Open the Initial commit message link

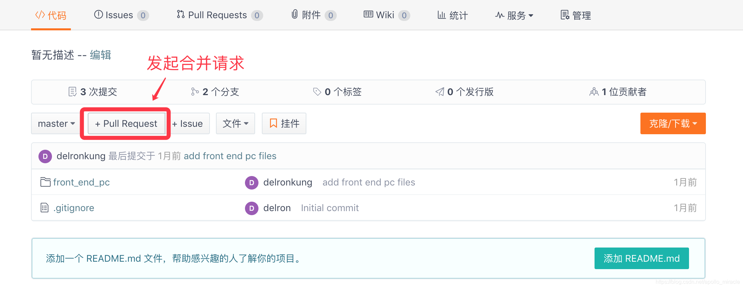pos(330,208)
